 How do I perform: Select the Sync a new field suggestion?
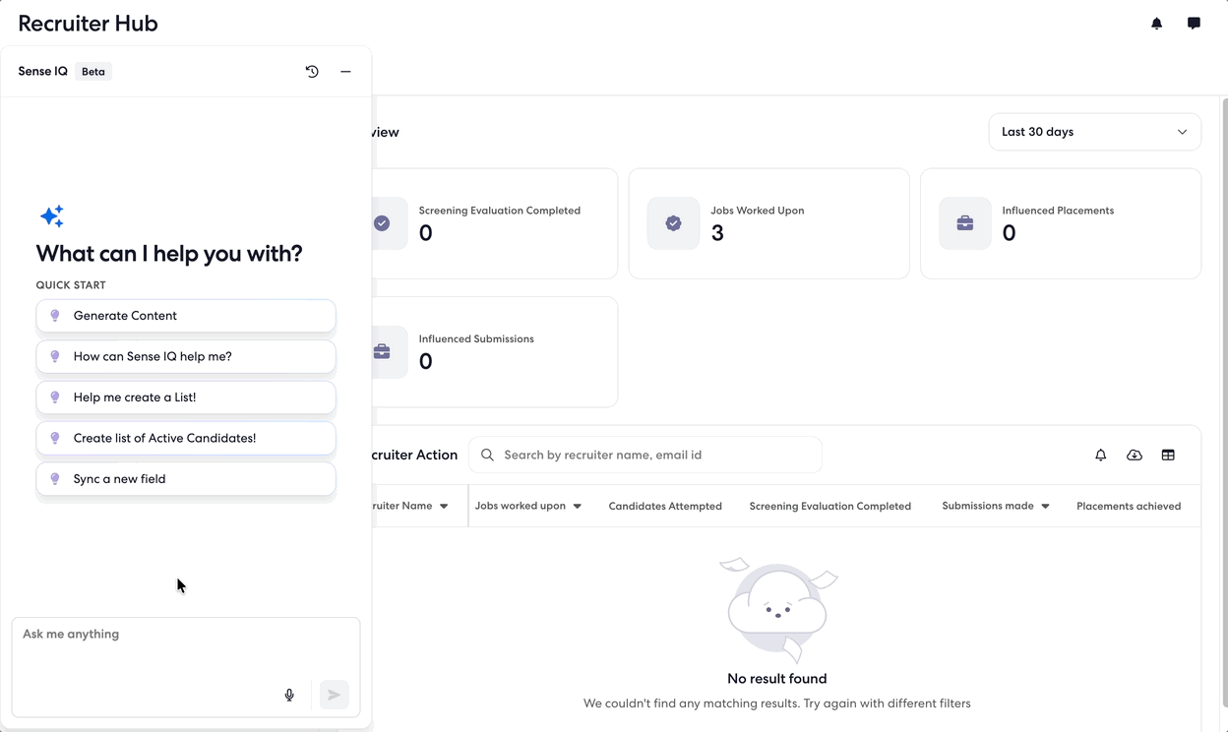click(x=186, y=479)
